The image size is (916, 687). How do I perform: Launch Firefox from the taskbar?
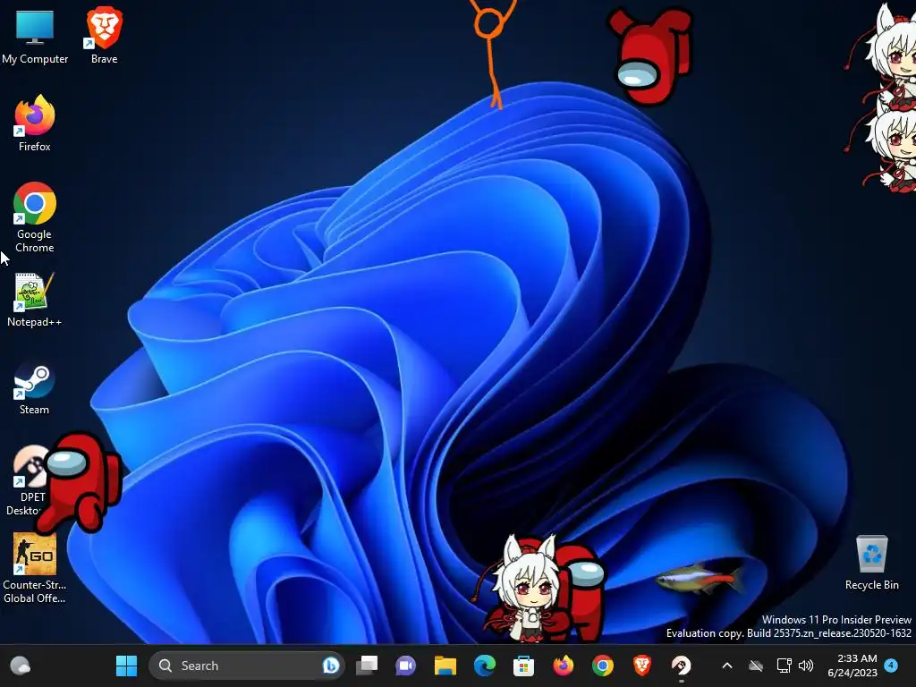(564, 666)
